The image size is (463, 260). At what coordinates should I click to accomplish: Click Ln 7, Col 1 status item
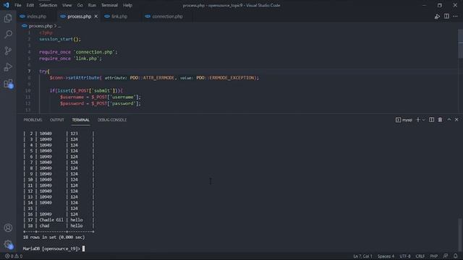point(363,256)
